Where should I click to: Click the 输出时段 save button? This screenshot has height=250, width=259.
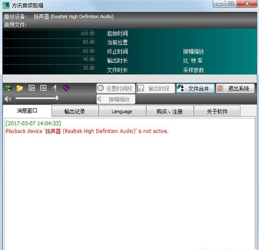point(155,89)
